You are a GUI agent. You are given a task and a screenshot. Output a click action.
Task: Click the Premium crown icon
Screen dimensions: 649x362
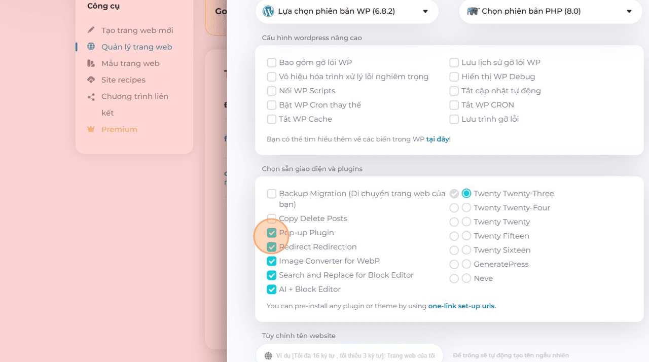(x=91, y=129)
